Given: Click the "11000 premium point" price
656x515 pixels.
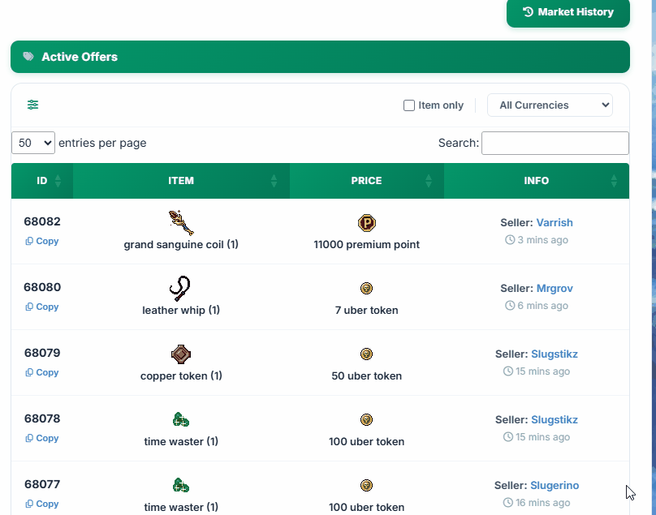Looking at the screenshot, I should 366,245.
